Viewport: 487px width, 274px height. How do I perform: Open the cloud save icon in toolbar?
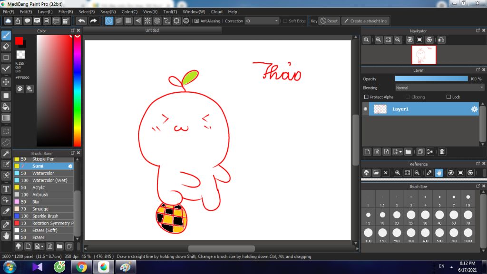[8, 21]
